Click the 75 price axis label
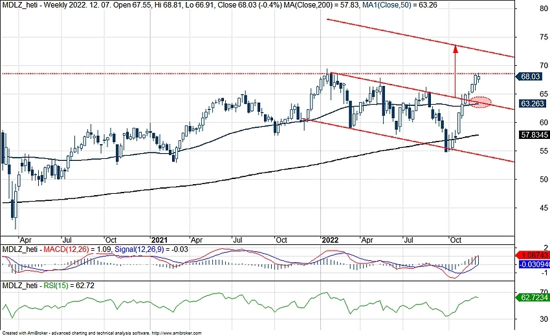Viewport: 550px width, 336px height. [544, 37]
